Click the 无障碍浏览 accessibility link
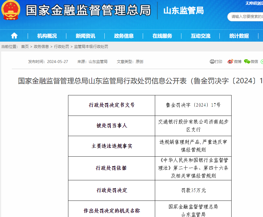 tap(254, 3)
